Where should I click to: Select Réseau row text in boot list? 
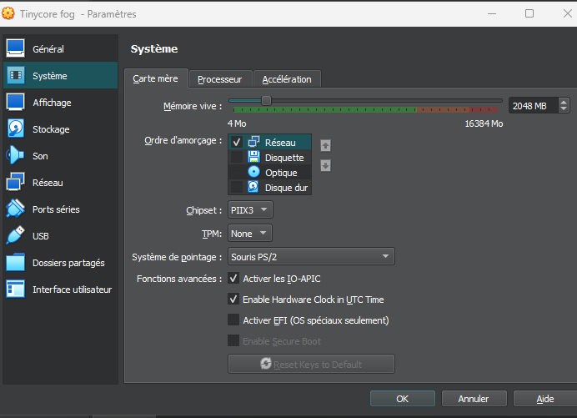coord(280,143)
